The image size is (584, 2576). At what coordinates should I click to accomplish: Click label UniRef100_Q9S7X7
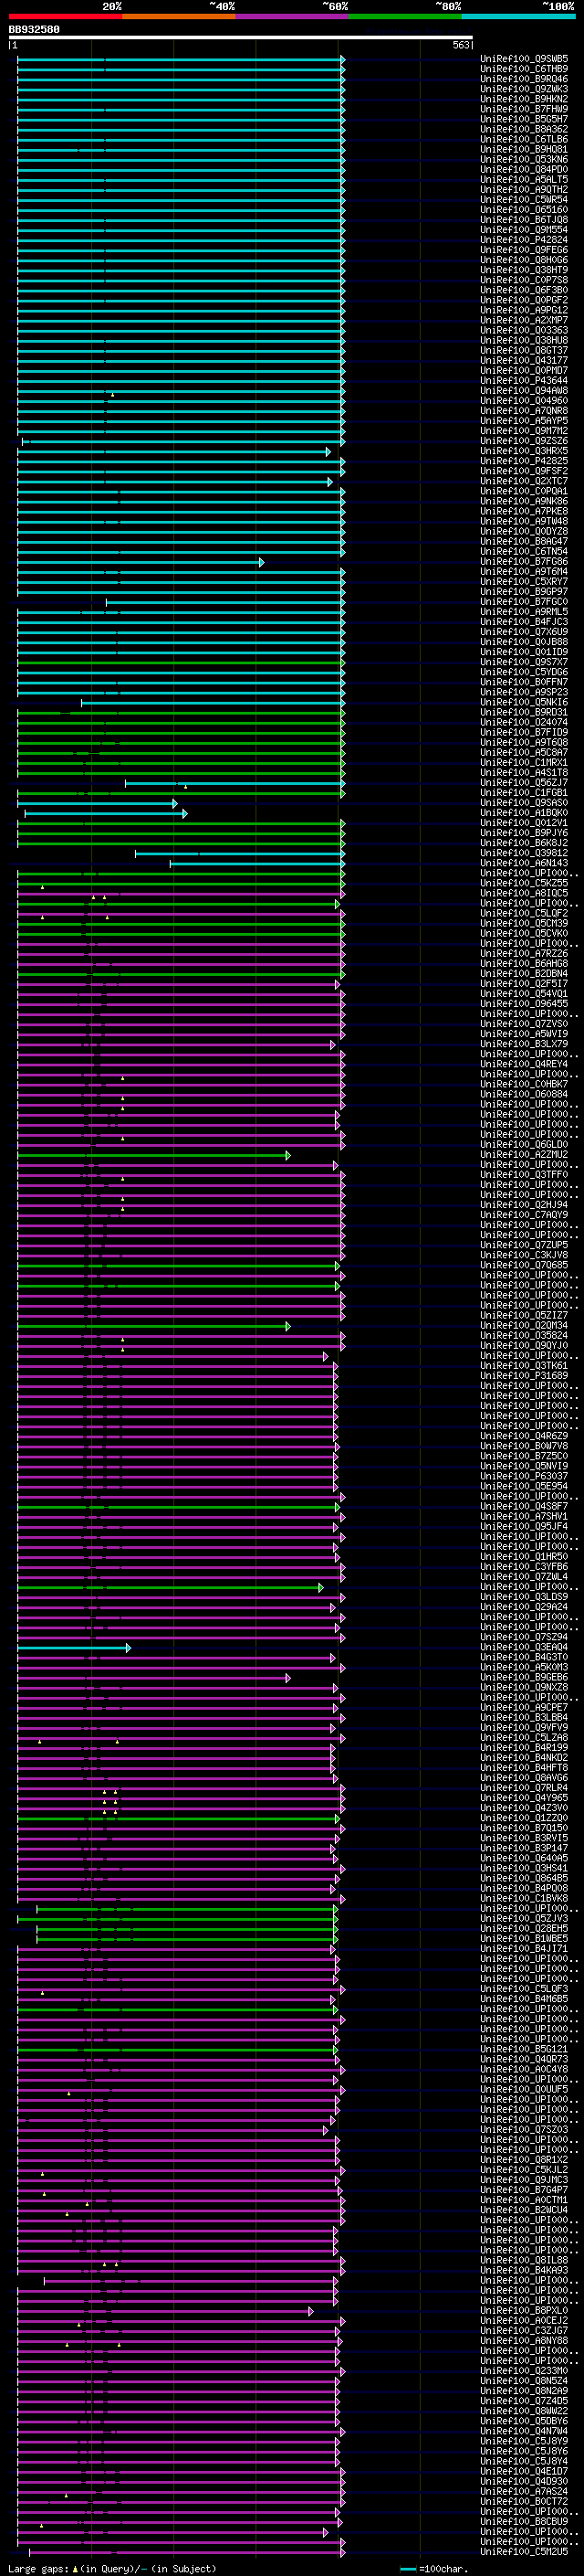click(524, 662)
